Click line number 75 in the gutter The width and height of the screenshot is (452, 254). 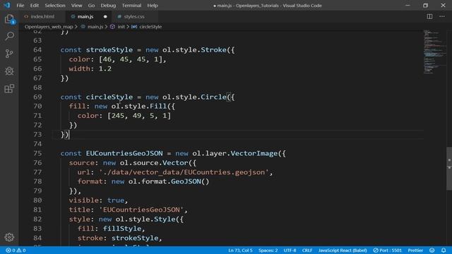(x=37, y=154)
